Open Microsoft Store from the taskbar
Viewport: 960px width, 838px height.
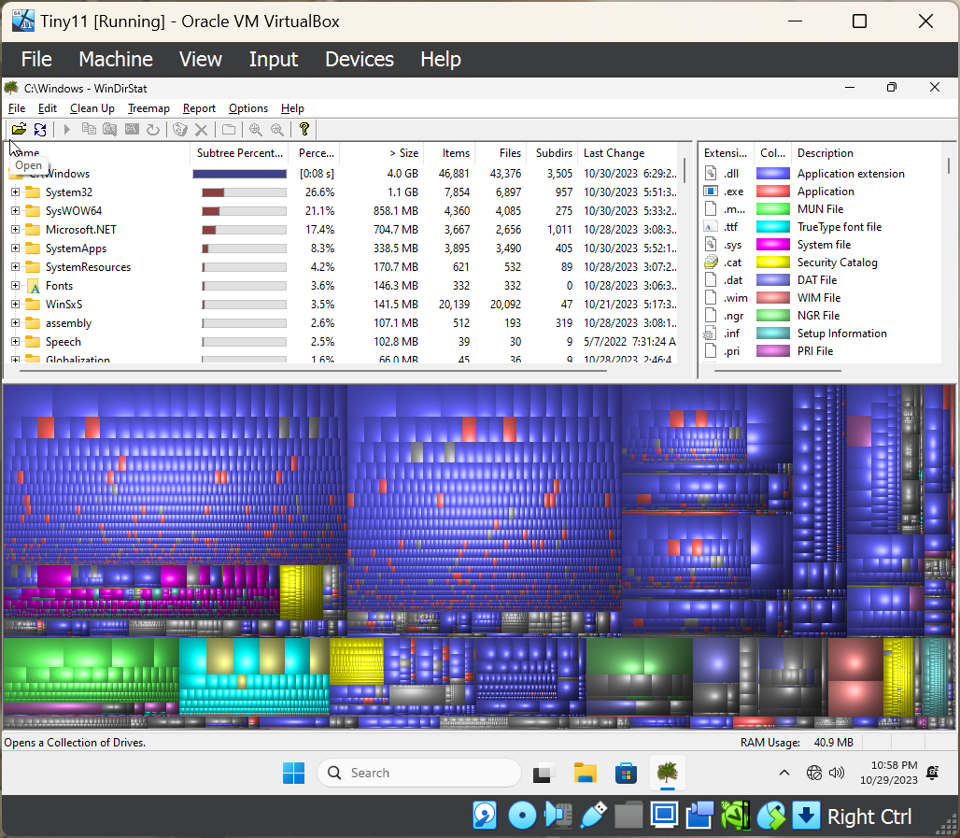[626, 773]
